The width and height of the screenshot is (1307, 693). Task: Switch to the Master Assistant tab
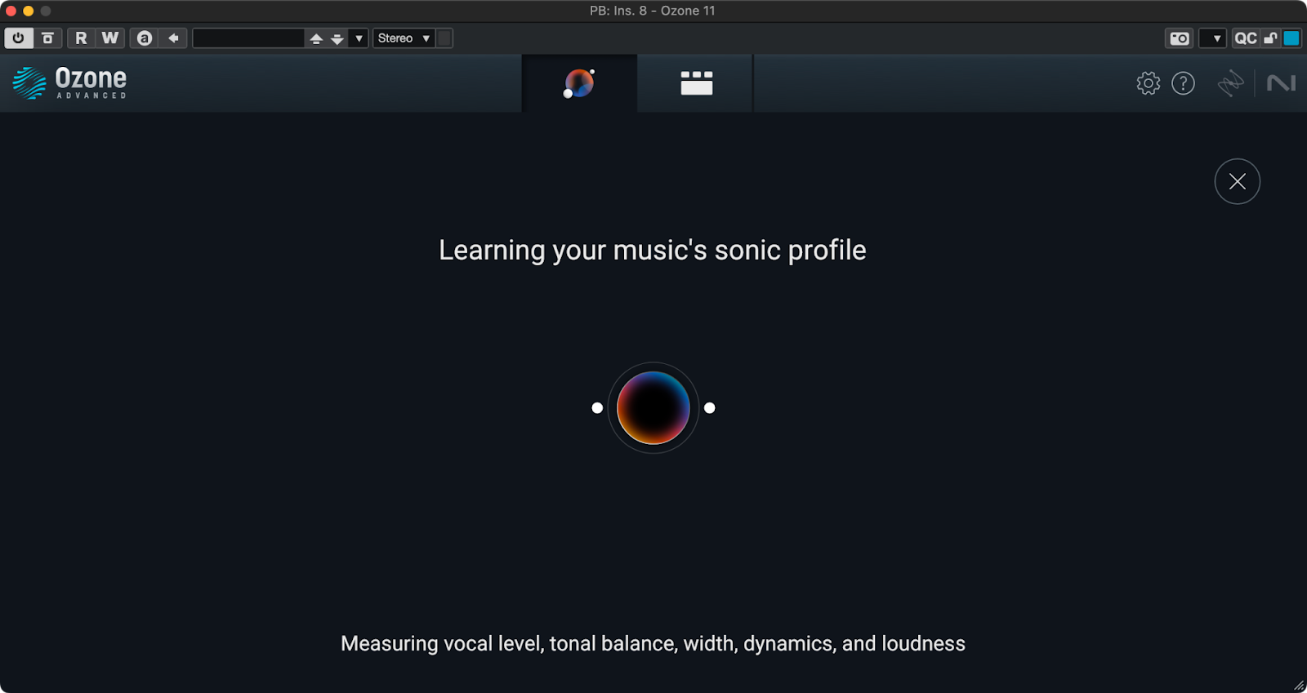(579, 83)
